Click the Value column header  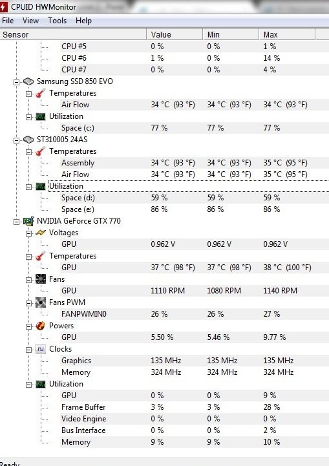click(175, 34)
